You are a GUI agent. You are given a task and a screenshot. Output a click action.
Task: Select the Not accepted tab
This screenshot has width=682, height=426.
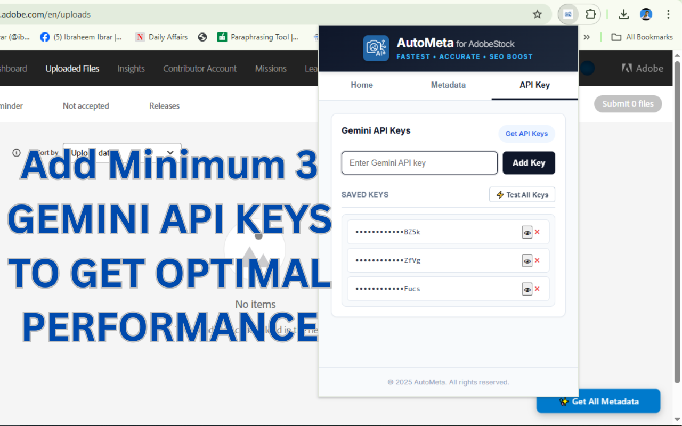pos(86,106)
